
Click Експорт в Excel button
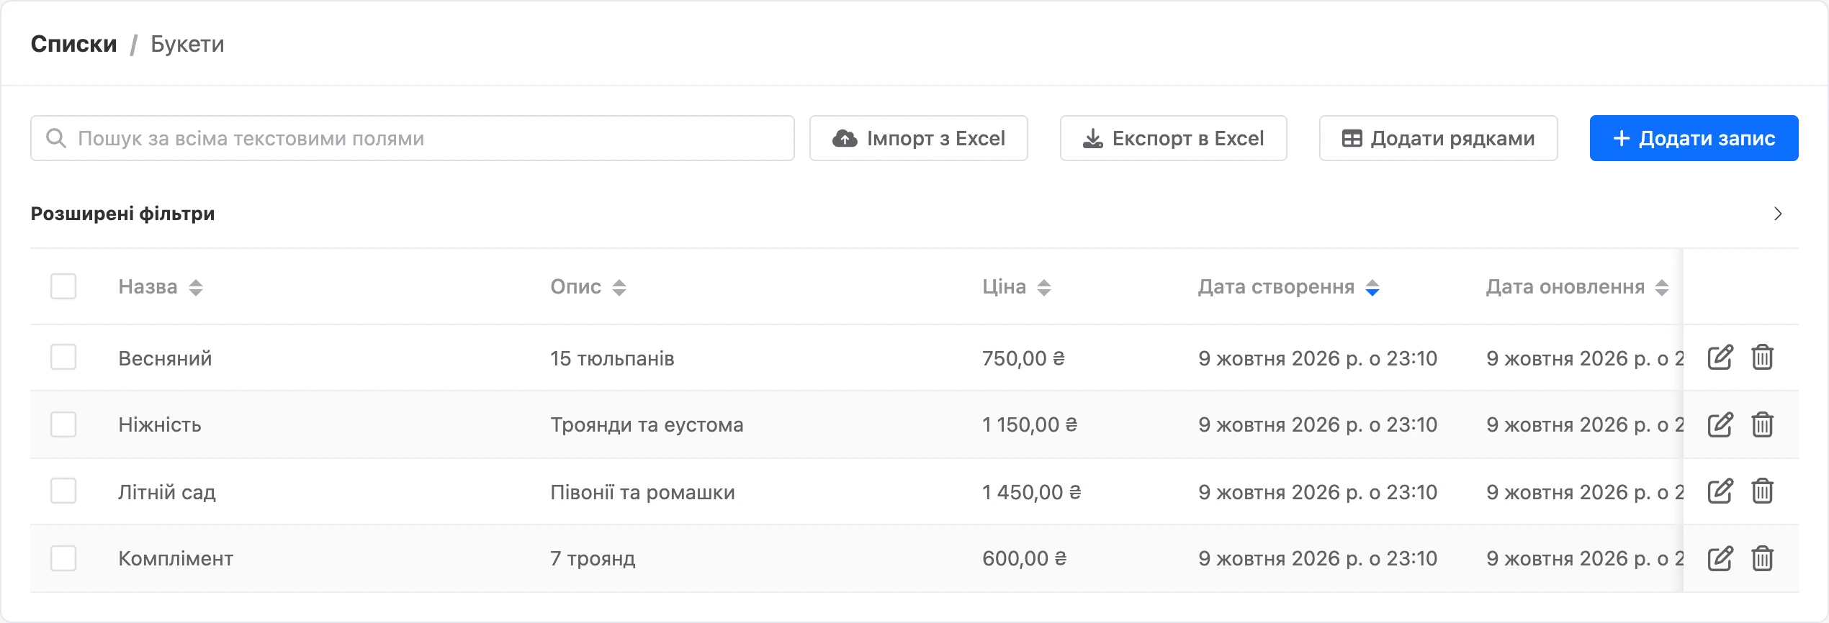pos(1173,138)
